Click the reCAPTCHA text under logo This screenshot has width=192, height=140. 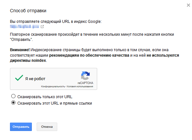(x=85, y=83)
